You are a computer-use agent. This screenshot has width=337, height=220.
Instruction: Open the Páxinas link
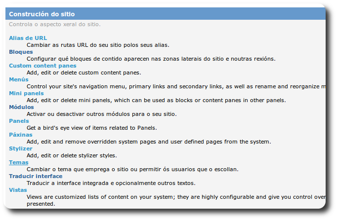(21, 135)
